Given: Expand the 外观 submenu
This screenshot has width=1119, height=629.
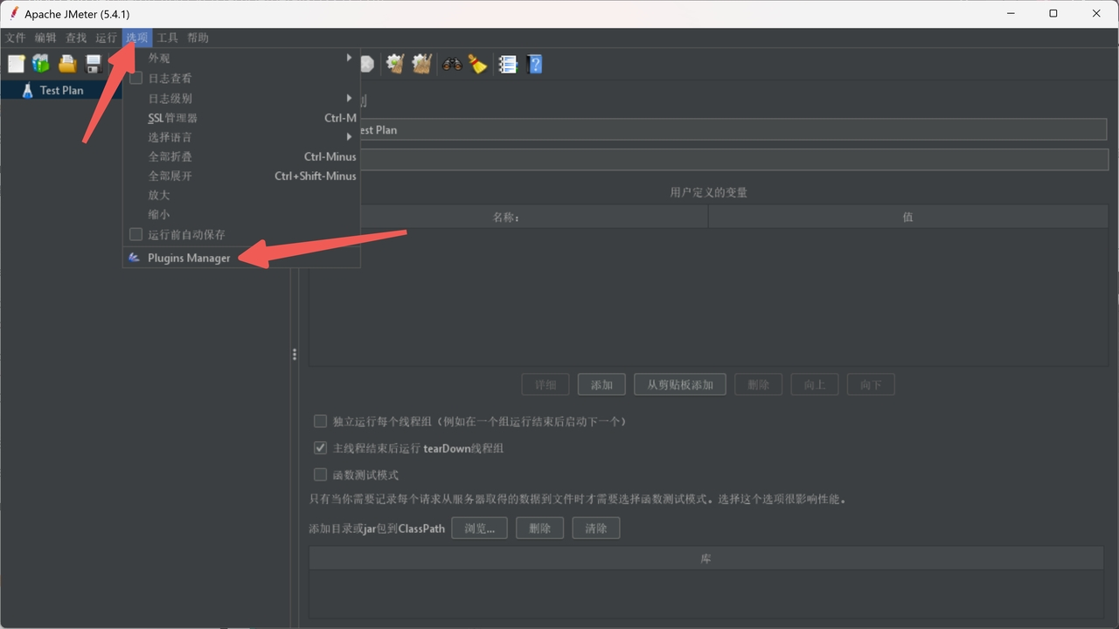Looking at the screenshot, I should click(x=241, y=58).
